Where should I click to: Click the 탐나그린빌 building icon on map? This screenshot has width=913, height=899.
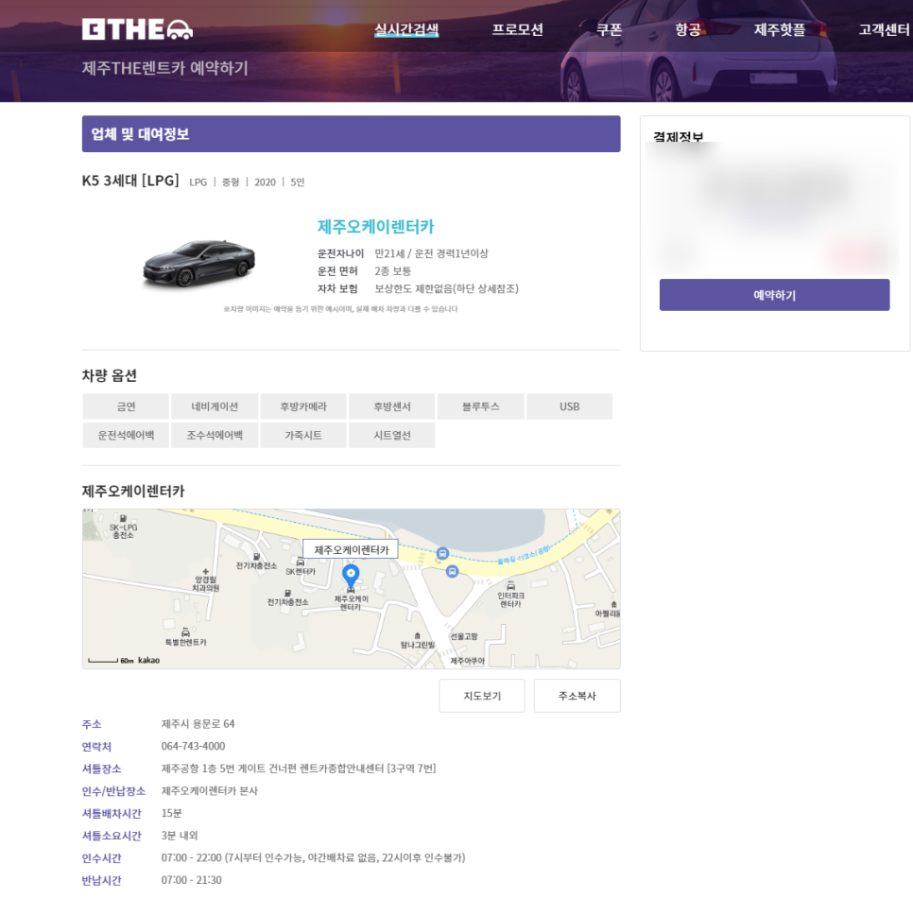(x=417, y=635)
